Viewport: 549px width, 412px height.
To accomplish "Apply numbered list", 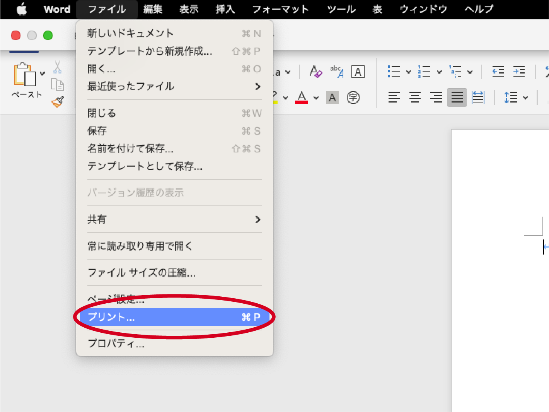I will [x=424, y=72].
